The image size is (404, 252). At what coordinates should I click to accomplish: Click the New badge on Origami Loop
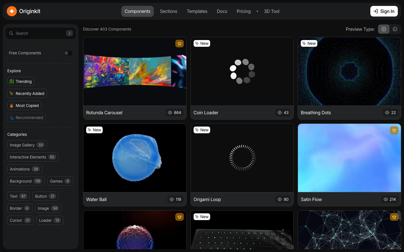click(x=202, y=130)
